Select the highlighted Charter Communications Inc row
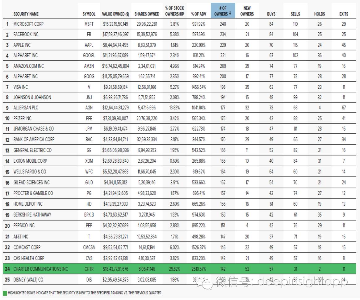 (40, 269)
